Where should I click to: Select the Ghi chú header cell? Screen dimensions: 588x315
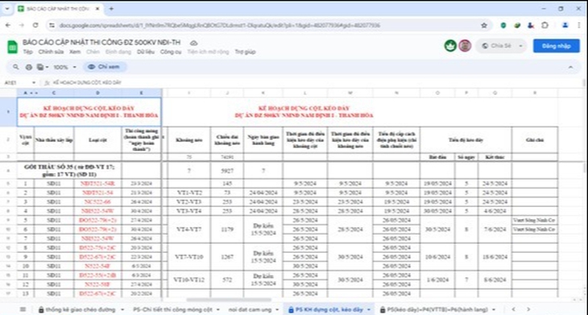coord(534,140)
